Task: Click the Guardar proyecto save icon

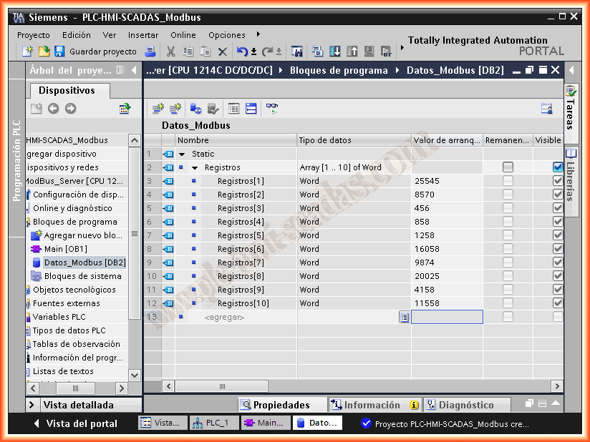Action: 59,51
